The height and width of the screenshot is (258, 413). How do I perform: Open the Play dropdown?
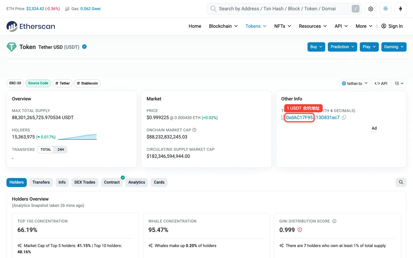point(369,47)
